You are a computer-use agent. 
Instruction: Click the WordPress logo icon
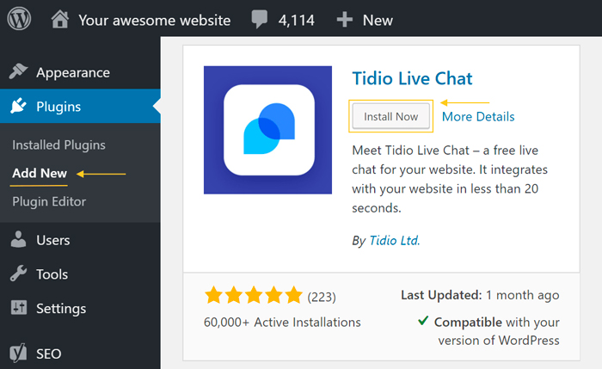pos(19,19)
